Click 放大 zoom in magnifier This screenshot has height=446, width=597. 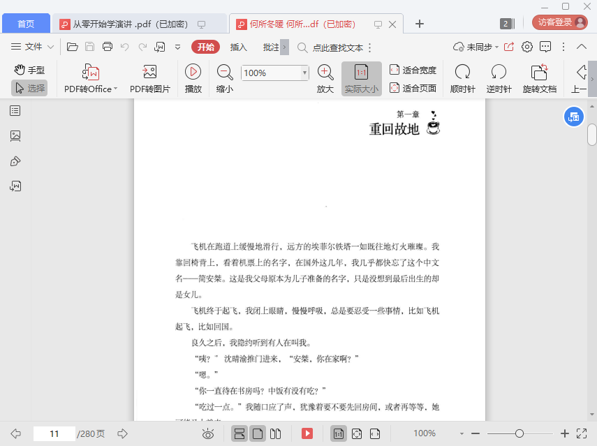click(325, 79)
